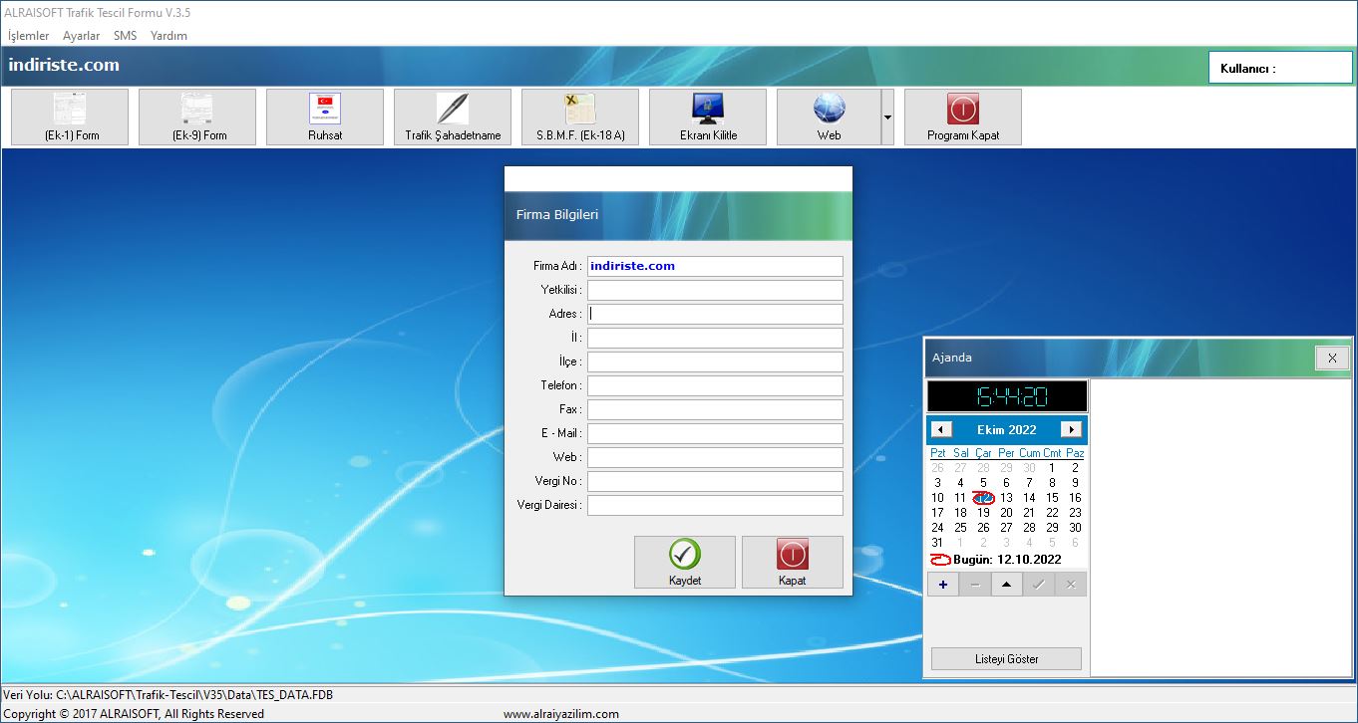Viewport: 1358px width, 723px height.
Task: Click indiriste.com header title
Action: coord(64,66)
